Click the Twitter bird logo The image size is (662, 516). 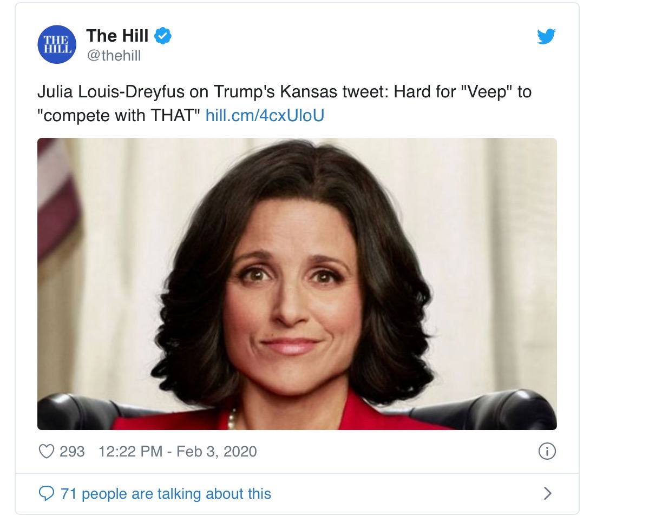[546, 37]
